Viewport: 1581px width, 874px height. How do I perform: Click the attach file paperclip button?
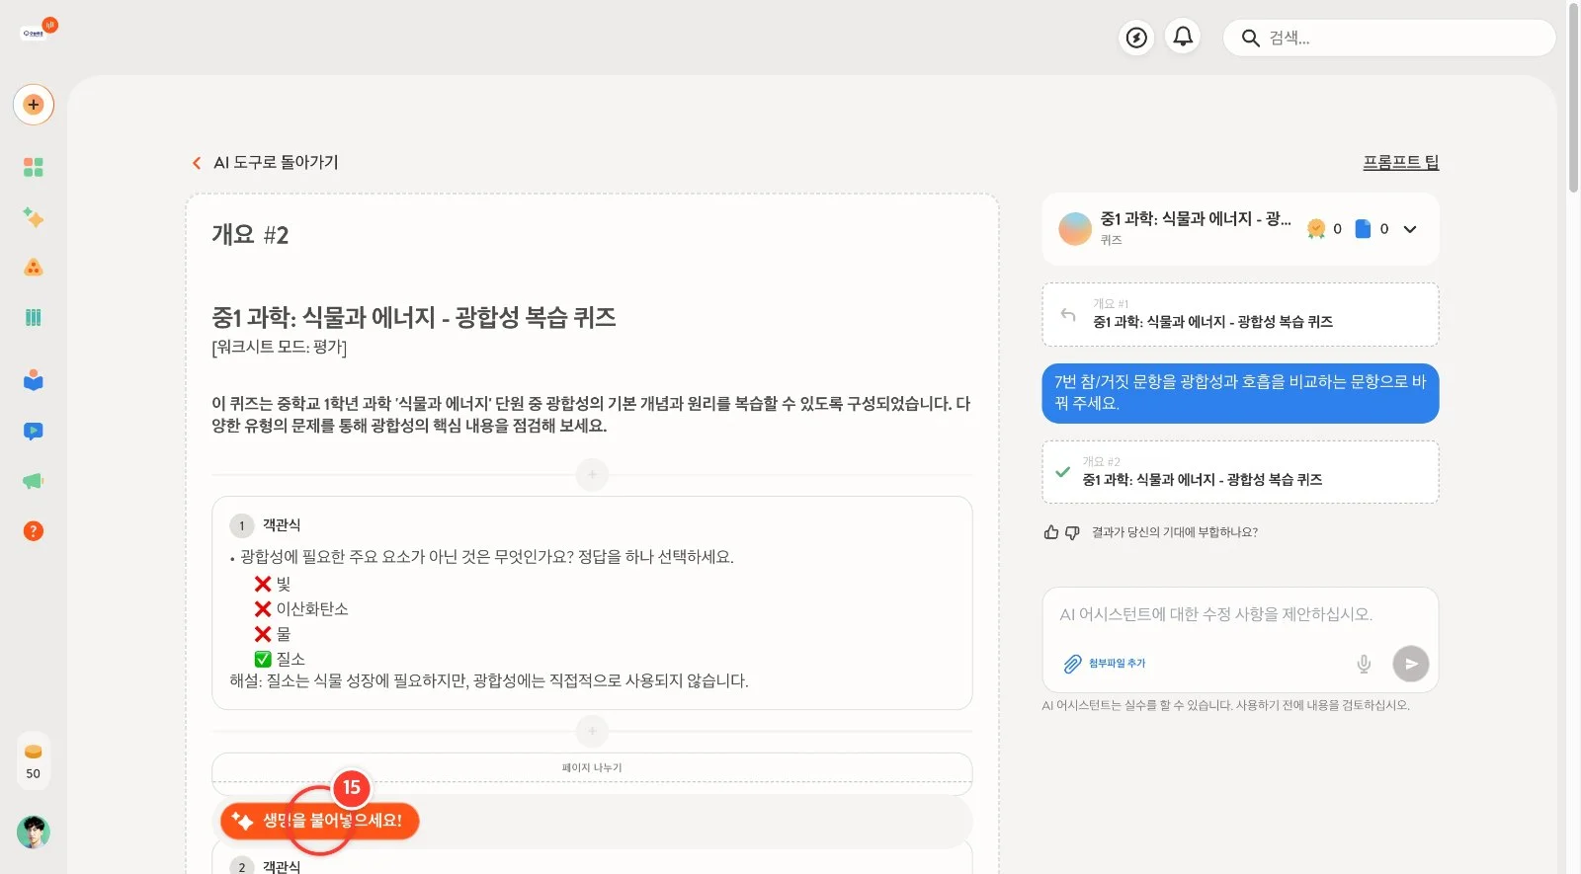coord(1104,664)
